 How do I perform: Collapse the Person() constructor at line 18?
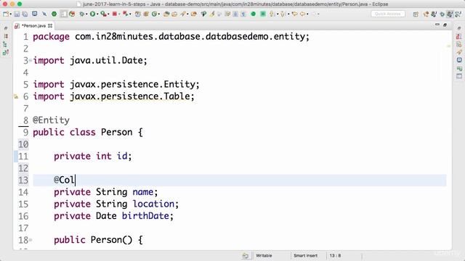click(31, 240)
